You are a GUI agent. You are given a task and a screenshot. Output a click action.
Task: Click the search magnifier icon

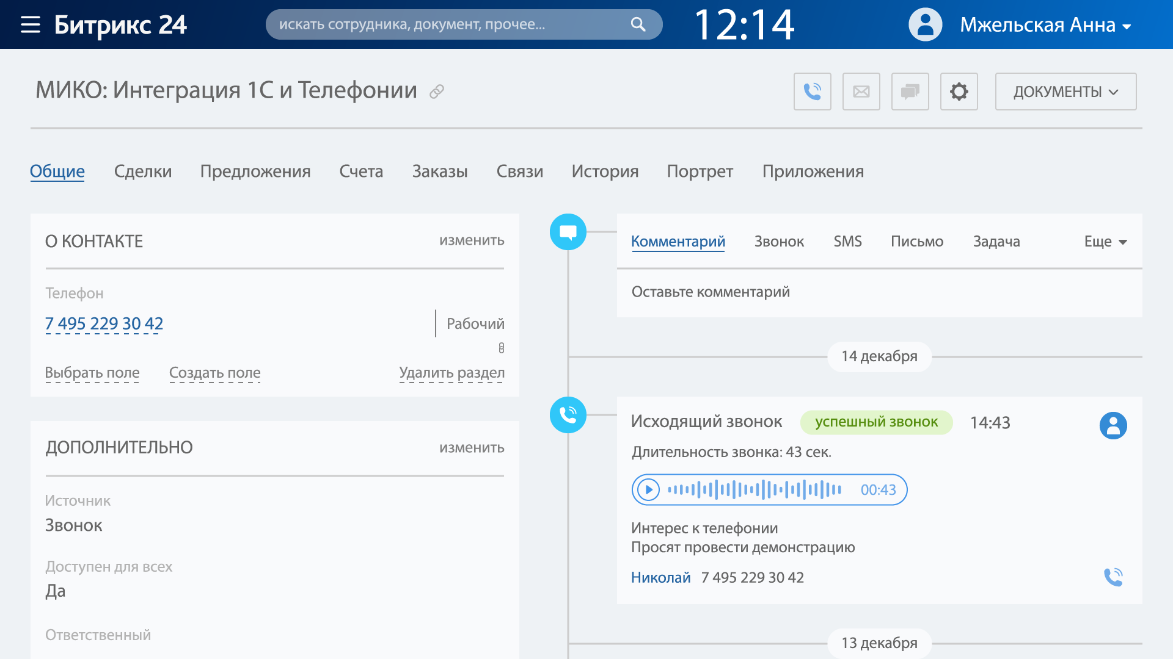(638, 24)
